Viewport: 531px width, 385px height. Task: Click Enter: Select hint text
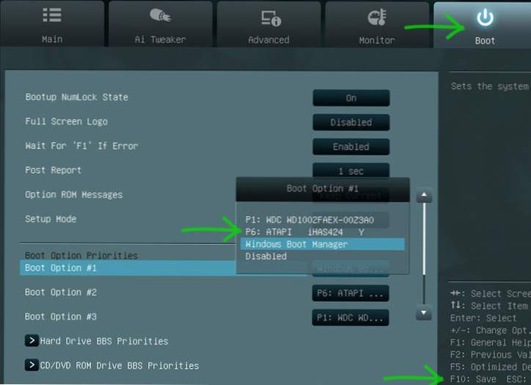(483, 318)
